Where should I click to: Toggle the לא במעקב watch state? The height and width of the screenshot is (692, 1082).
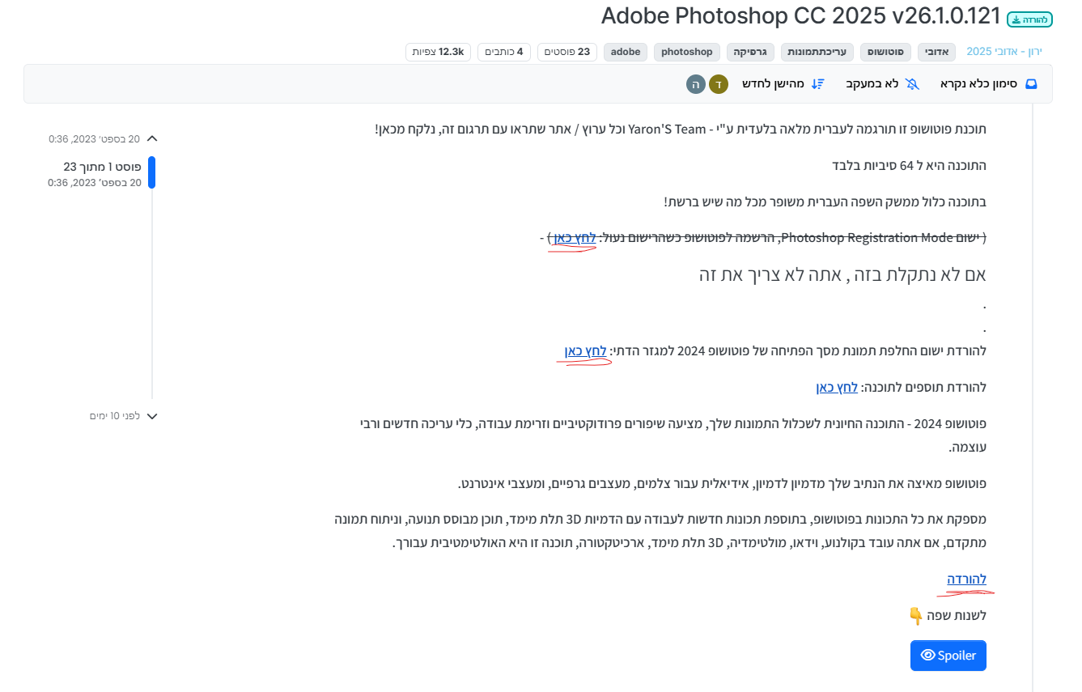coord(882,83)
